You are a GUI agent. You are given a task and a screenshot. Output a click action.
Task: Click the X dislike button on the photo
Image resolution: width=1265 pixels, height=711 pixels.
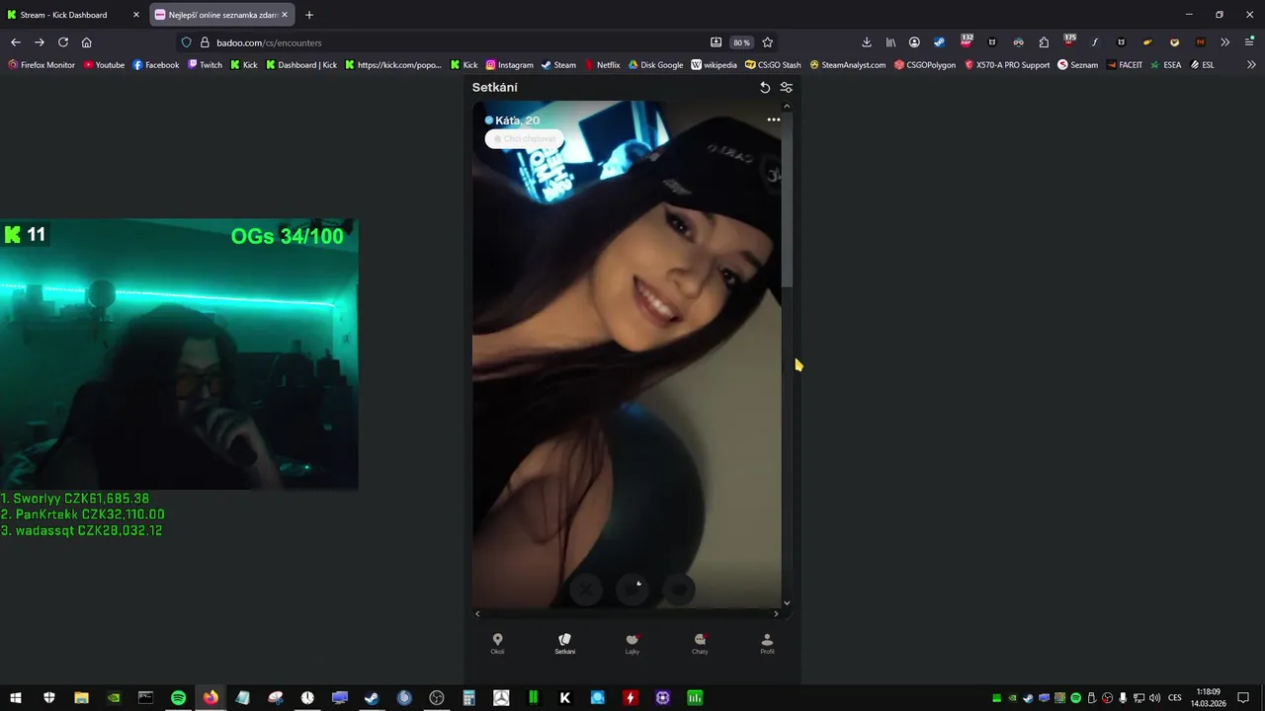[586, 590]
